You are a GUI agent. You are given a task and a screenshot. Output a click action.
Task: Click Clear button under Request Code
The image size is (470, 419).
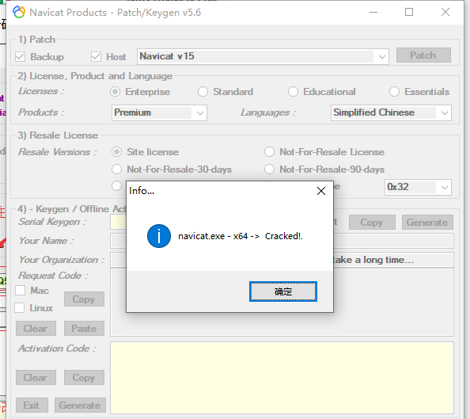[36, 329]
